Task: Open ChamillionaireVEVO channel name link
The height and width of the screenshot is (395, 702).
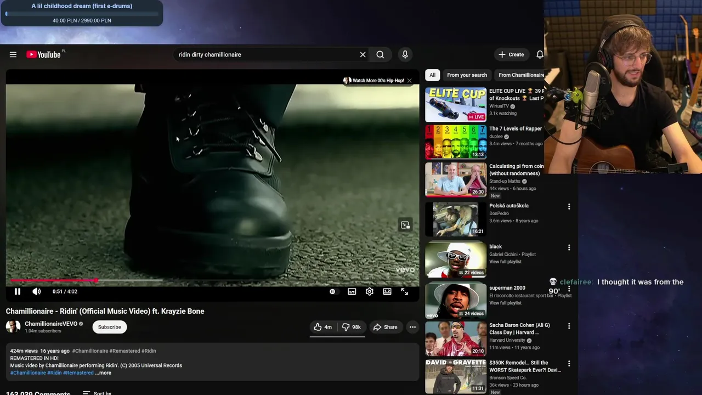Action: pos(51,324)
